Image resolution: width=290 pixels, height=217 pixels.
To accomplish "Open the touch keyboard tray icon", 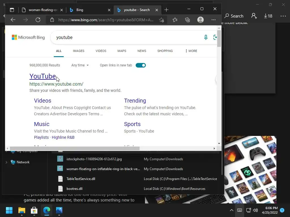I will (240, 210).
